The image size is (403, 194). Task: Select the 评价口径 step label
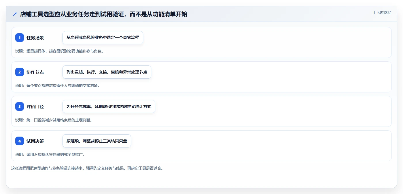pos(35,106)
